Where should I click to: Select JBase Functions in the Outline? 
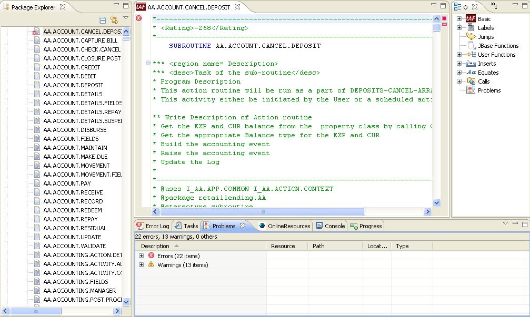(x=498, y=46)
